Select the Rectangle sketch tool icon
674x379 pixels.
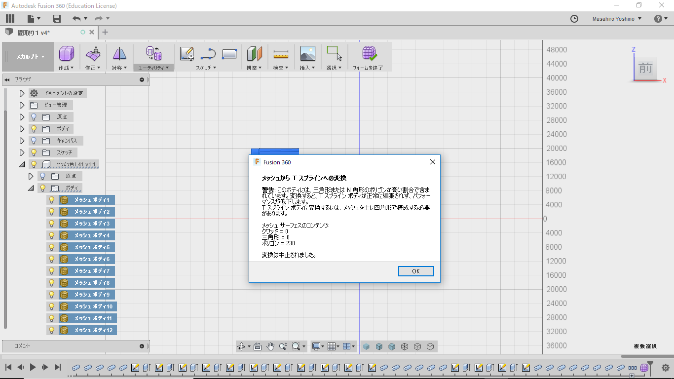coord(229,53)
